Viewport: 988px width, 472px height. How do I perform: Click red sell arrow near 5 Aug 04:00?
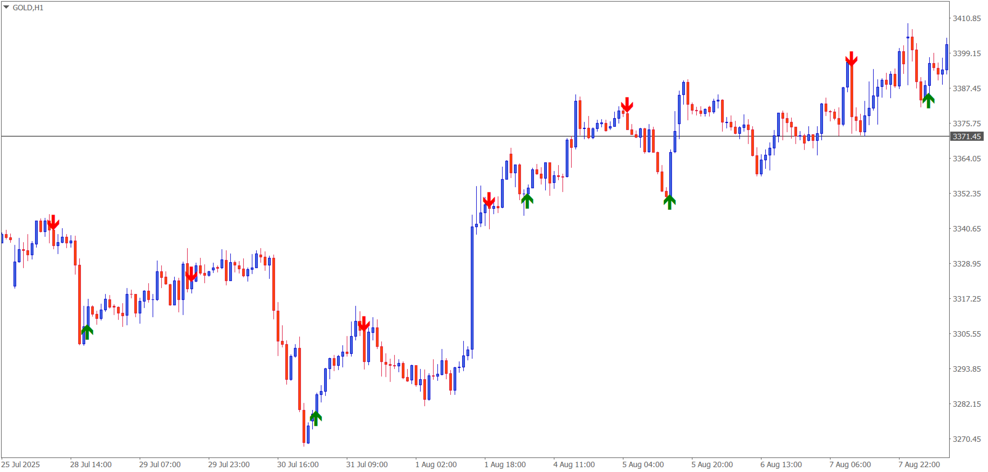pyautogui.click(x=627, y=105)
